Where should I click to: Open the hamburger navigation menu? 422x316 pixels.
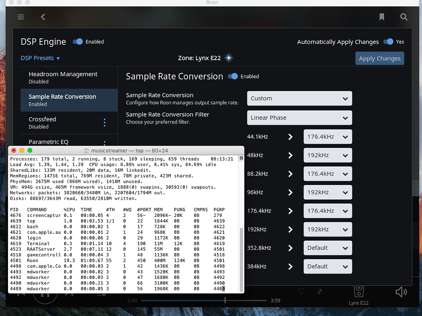pyautogui.click(x=20, y=17)
